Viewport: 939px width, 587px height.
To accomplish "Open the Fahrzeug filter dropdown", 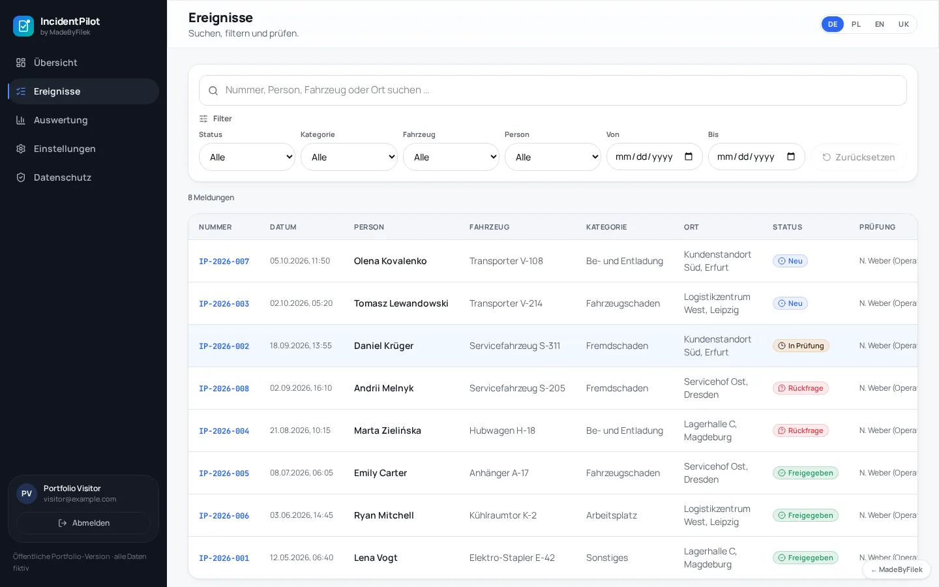I will pos(451,157).
